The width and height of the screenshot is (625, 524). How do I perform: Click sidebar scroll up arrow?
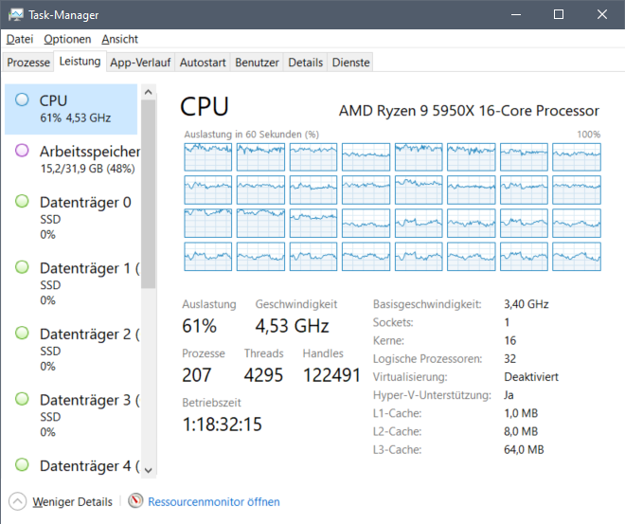149,92
